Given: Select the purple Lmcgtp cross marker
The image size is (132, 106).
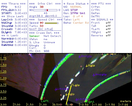Looking at the screenshot, I should point(56,90).
